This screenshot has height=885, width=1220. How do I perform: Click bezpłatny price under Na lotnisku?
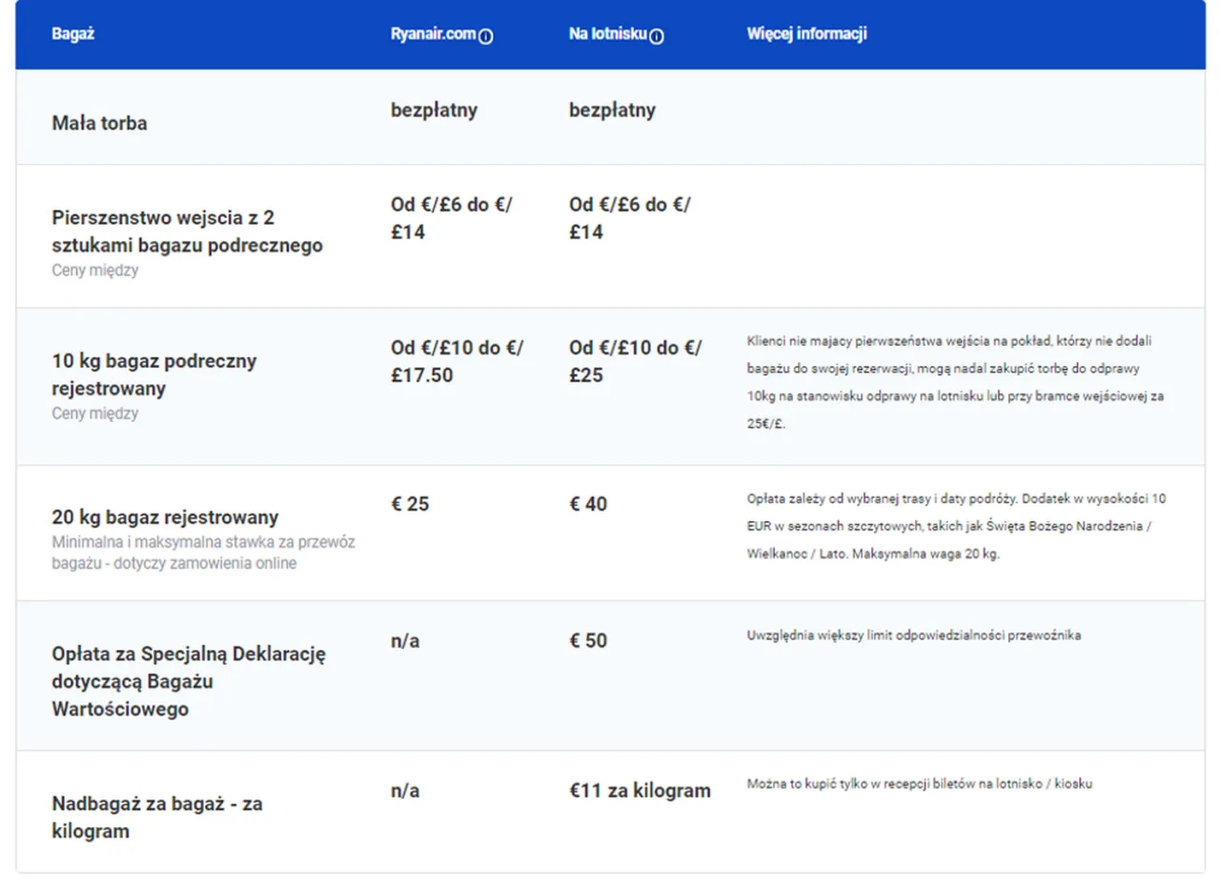coord(612,110)
